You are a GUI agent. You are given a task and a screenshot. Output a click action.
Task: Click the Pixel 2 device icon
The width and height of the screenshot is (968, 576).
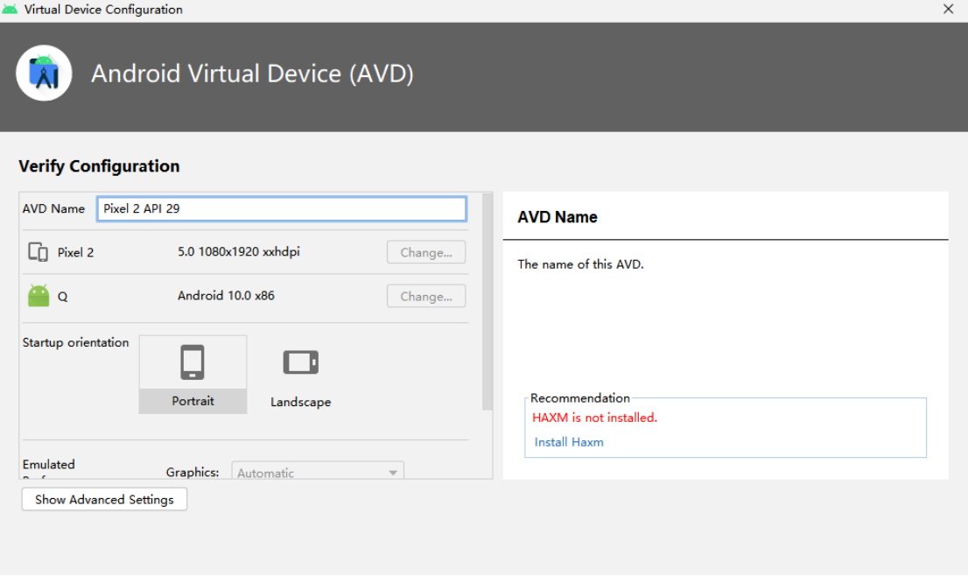click(38, 252)
